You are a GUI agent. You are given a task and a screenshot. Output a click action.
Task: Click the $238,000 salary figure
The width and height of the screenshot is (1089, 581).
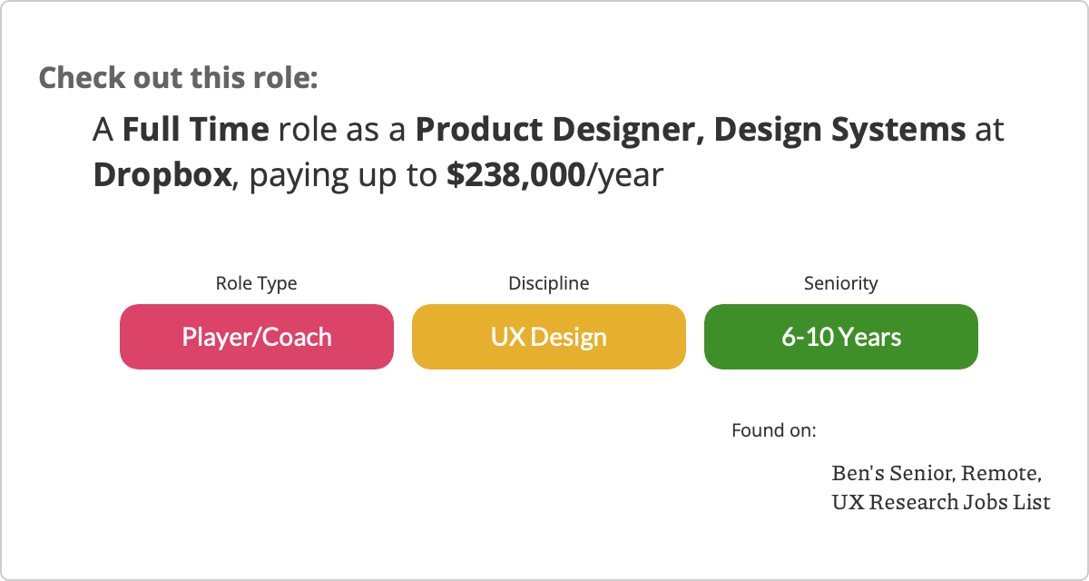tap(515, 174)
